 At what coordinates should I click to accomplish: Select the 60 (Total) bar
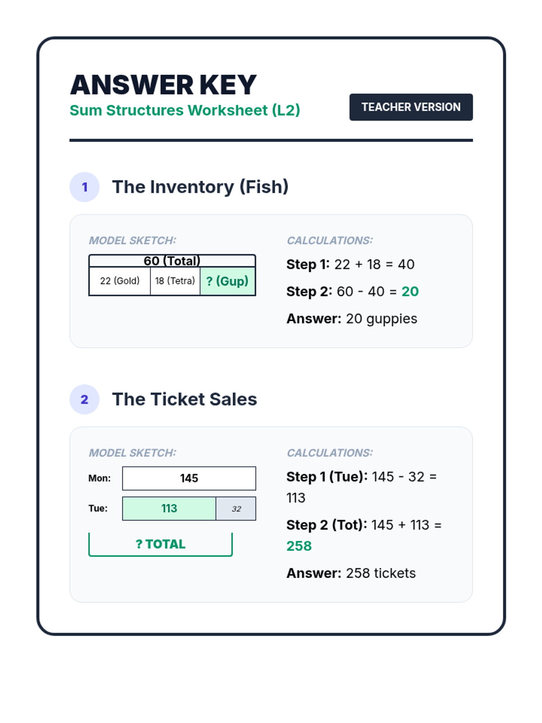(x=172, y=261)
